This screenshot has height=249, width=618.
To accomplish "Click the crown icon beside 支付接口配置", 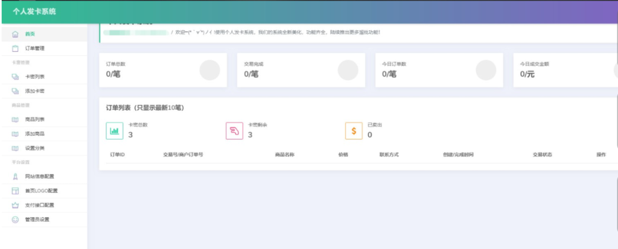I will coord(15,205).
